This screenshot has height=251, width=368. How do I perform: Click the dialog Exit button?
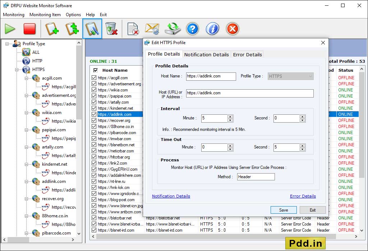313,210
